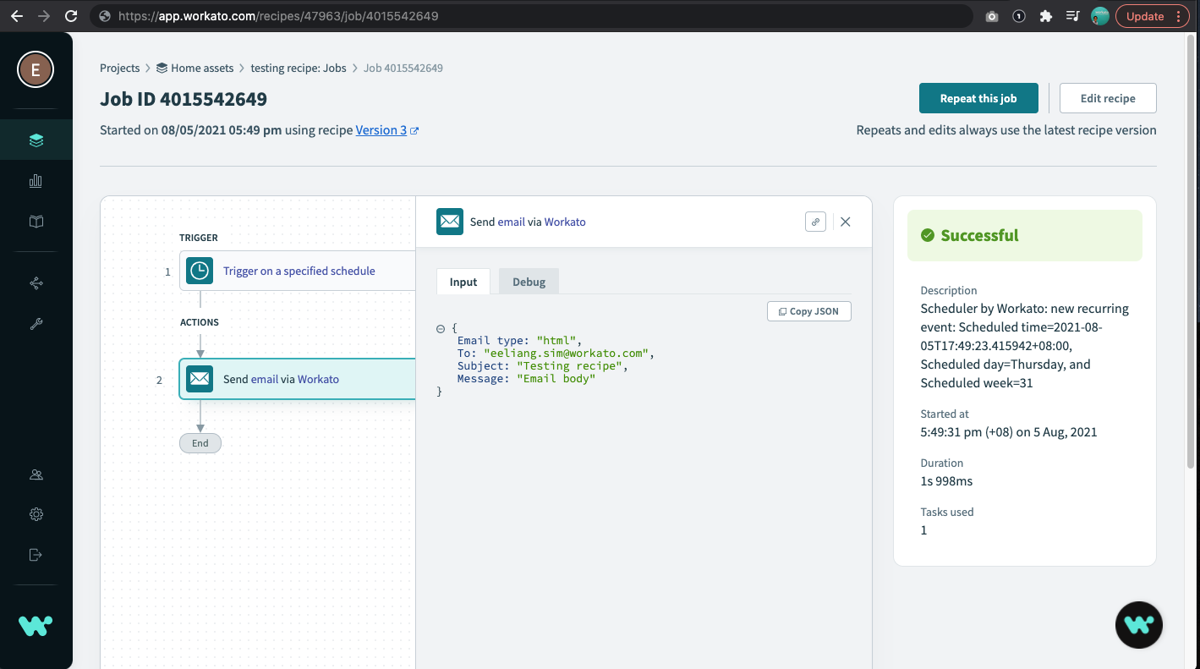Select the Send email via Workato step
The image size is (1200, 669).
(x=297, y=379)
